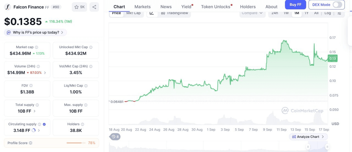Click the 38.8K holders value
This screenshot has width=352, height=152.
(x=76, y=130)
